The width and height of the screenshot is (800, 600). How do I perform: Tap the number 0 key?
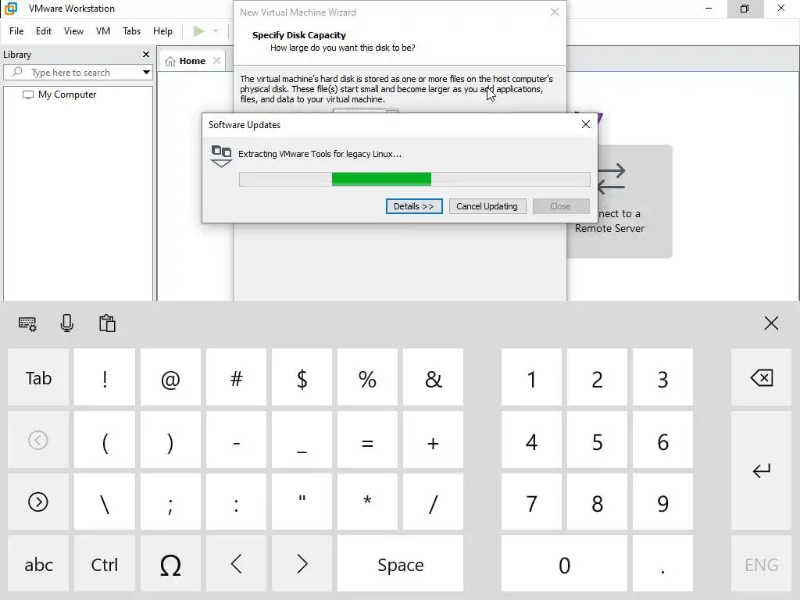[564, 564]
